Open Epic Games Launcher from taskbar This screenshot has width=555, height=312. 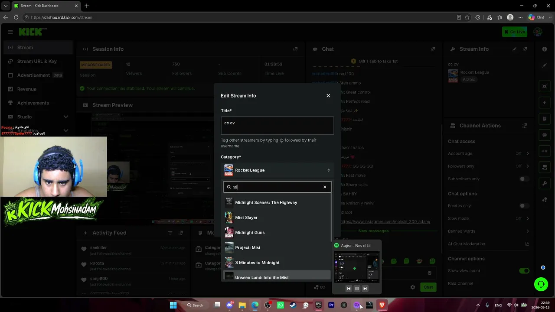tap(319, 305)
